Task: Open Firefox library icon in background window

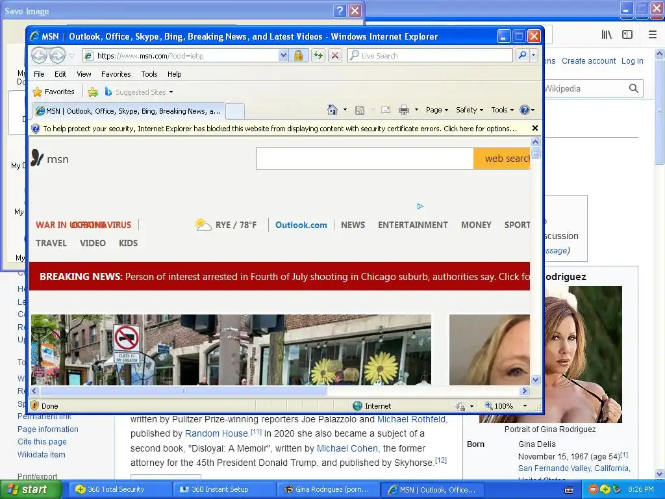Action: (x=607, y=35)
